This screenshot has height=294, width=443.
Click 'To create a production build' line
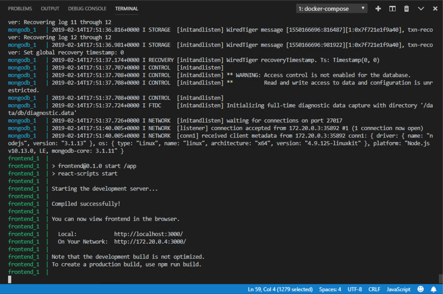[126, 265]
